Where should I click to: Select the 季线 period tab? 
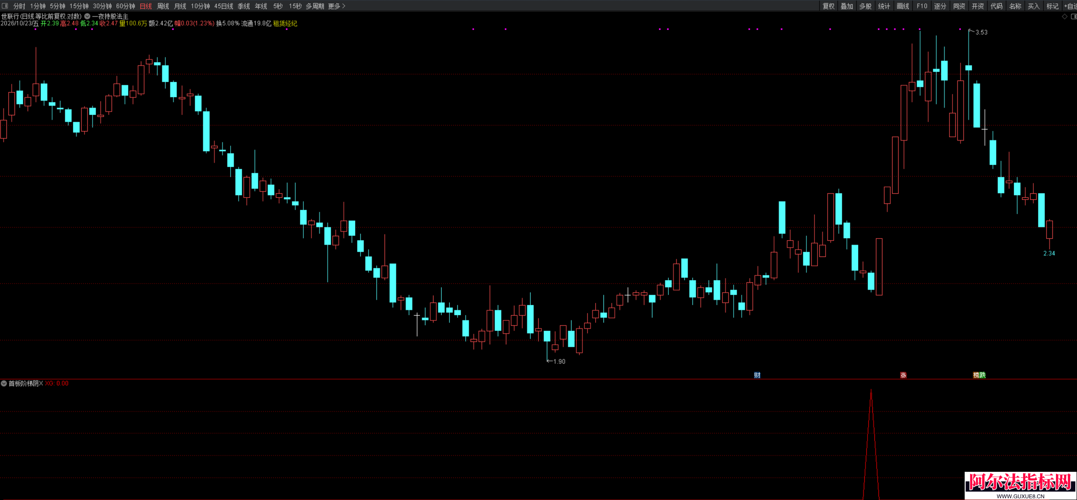pyautogui.click(x=244, y=6)
